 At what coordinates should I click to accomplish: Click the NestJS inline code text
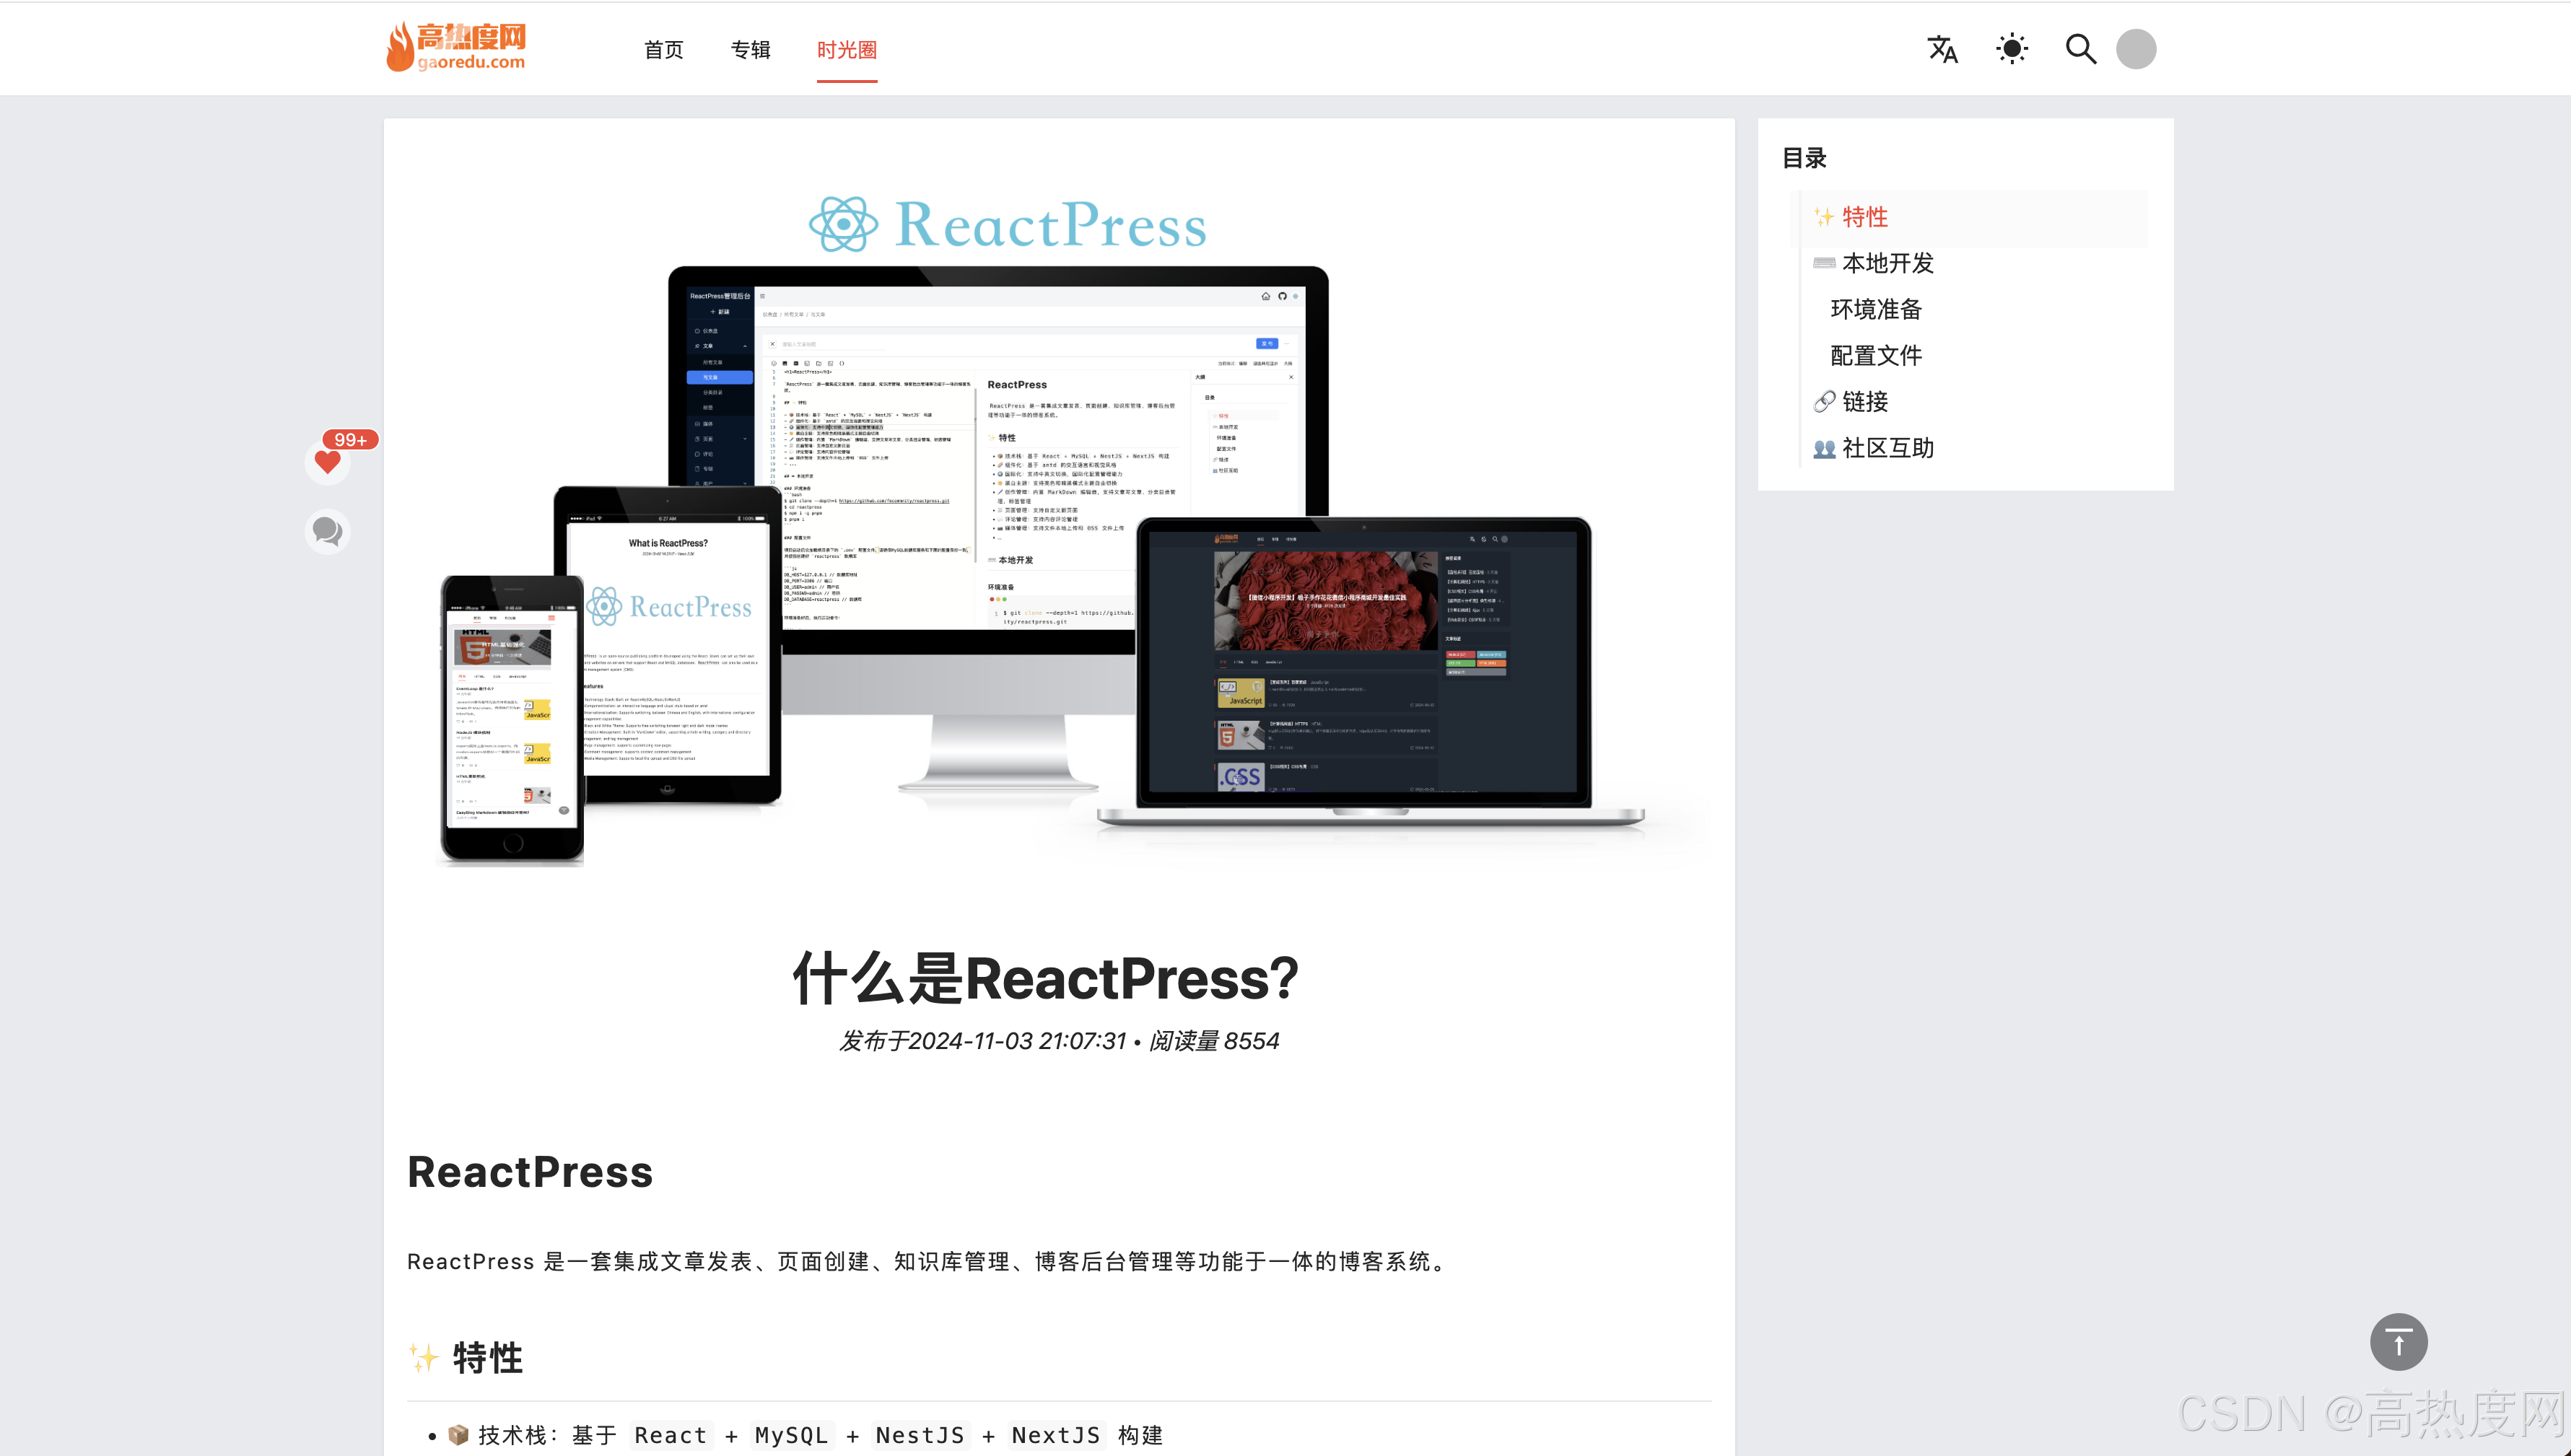click(920, 1435)
